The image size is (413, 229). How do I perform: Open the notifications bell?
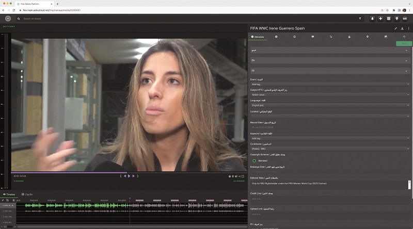(x=372, y=19)
